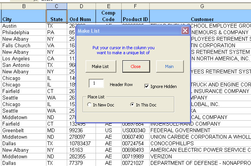The image size is (251, 166).
Task: Select column D header
Action: pyautogui.click(x=81, y=6)
